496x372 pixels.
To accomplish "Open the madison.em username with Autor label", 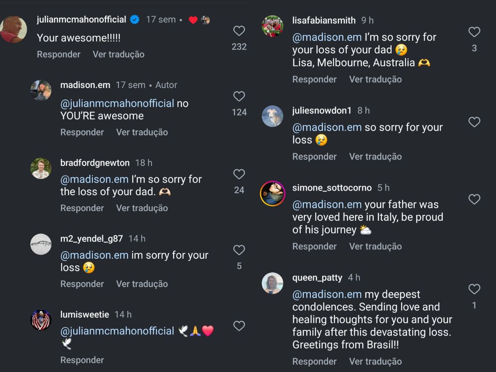I will pos(85,85).
